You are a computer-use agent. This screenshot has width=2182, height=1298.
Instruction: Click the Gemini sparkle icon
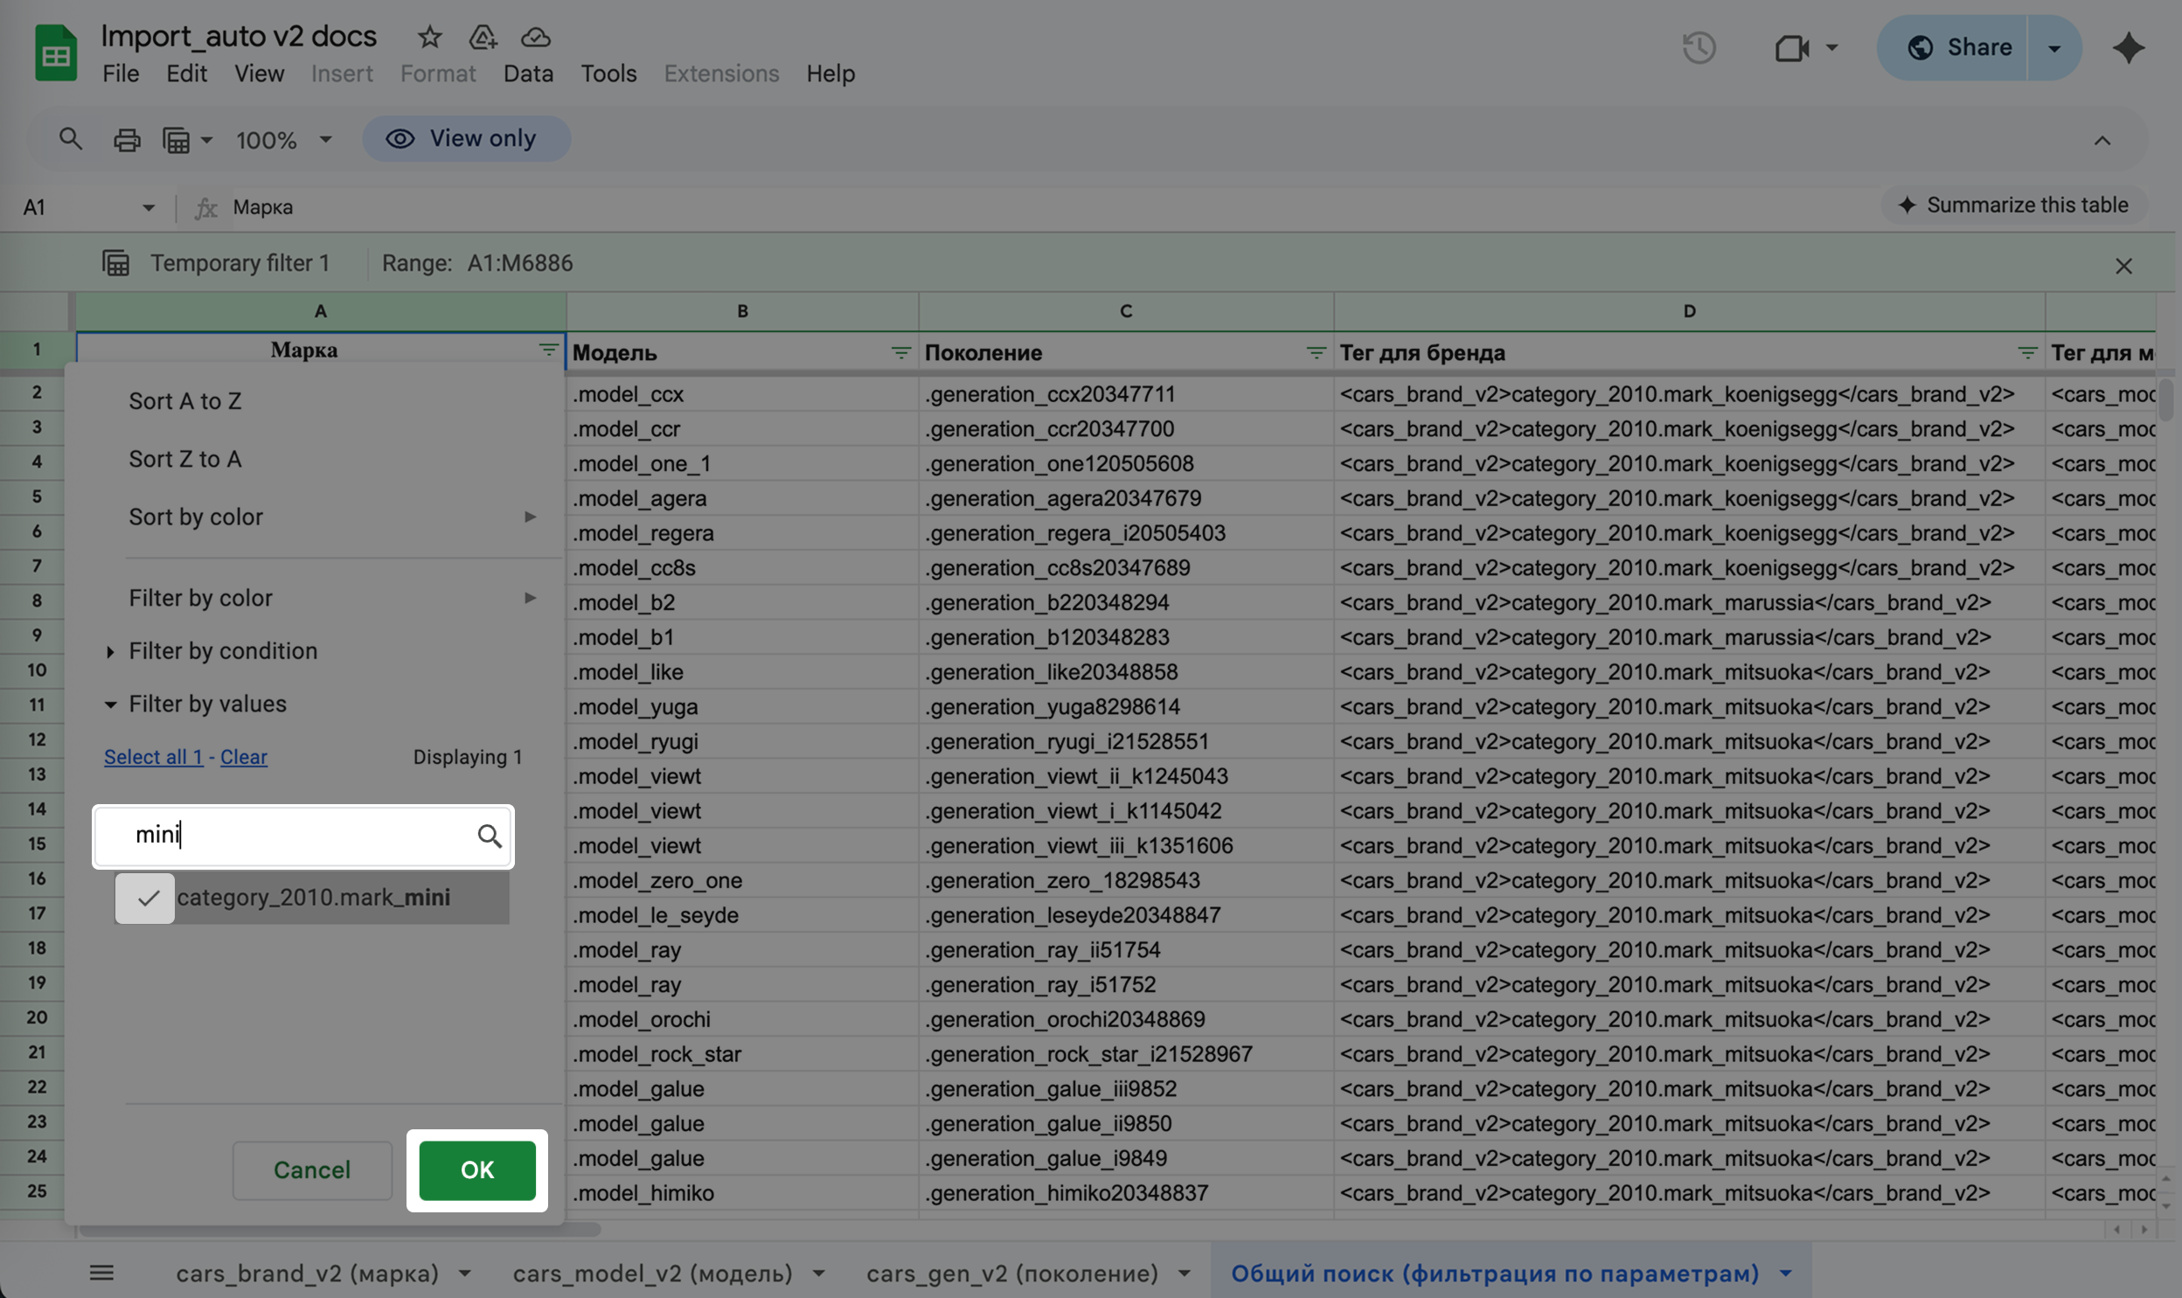(2128, 47)
